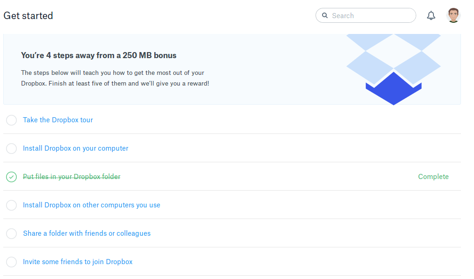Image resolution: width=474 pixels, height=279 pixels.
Task: Open the Get started page header
Action: pyautogui.click(x=28, y=15)
